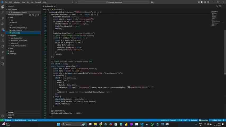226x127 pixels.
Task: Open the Extensions view
Action: pos(3,30)
